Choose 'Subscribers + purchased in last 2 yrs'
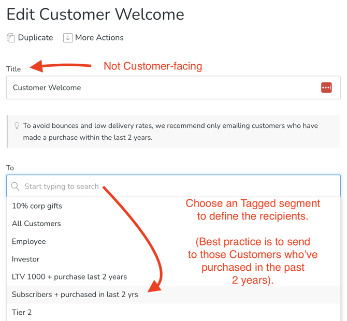The image size is (347, 321). click(x=75, y=295)
